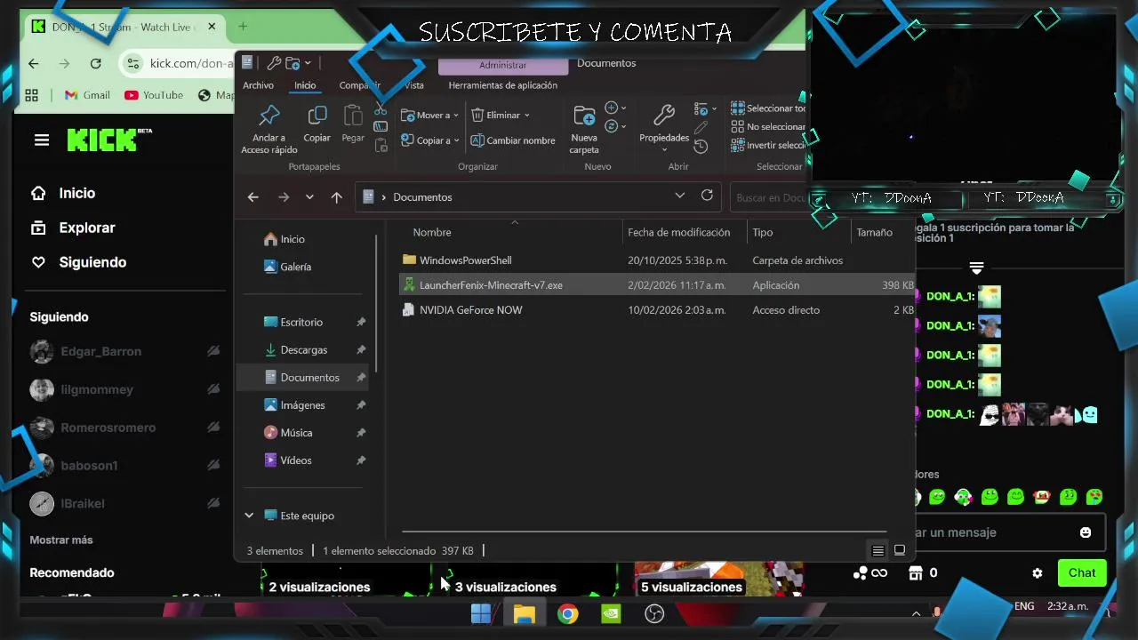The width and height of the screenshot is (1138, 640).
Task: Click the Nueva carpeta folder icon
Action: pos(584,116)
